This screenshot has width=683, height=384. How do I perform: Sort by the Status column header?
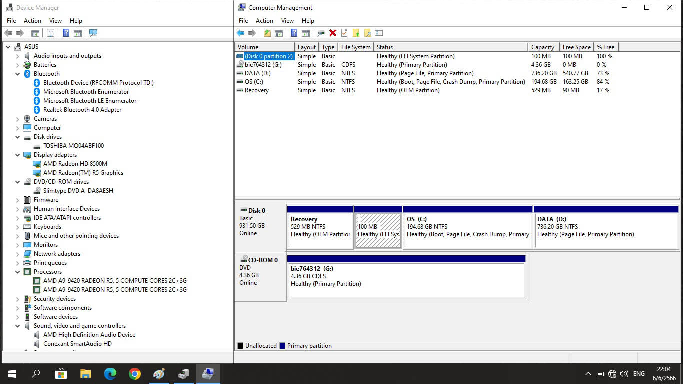451,47
